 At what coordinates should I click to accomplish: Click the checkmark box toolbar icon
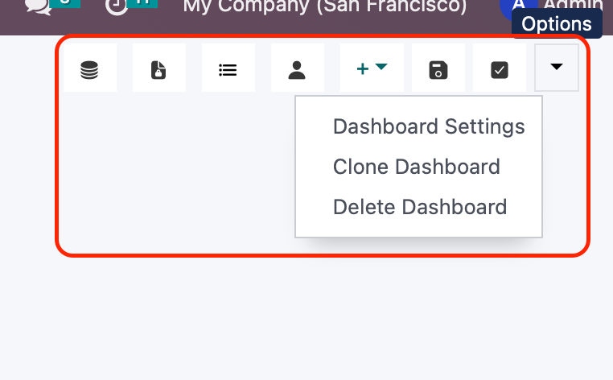[x=500, y=68]
